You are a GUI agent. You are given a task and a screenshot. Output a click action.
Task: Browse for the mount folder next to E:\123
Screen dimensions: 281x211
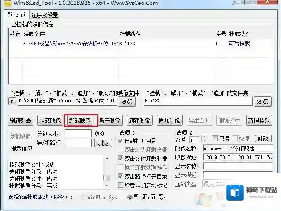[263, 102]
